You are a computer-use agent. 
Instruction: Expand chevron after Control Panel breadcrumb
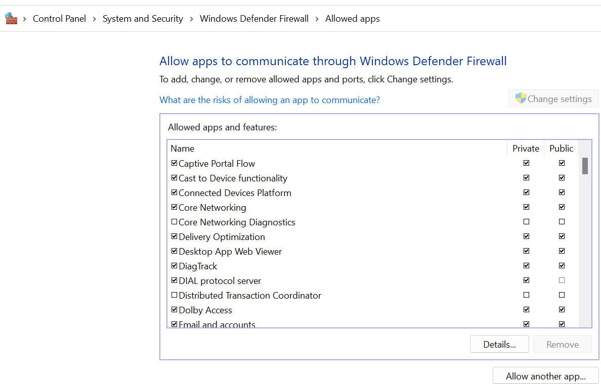94,18
